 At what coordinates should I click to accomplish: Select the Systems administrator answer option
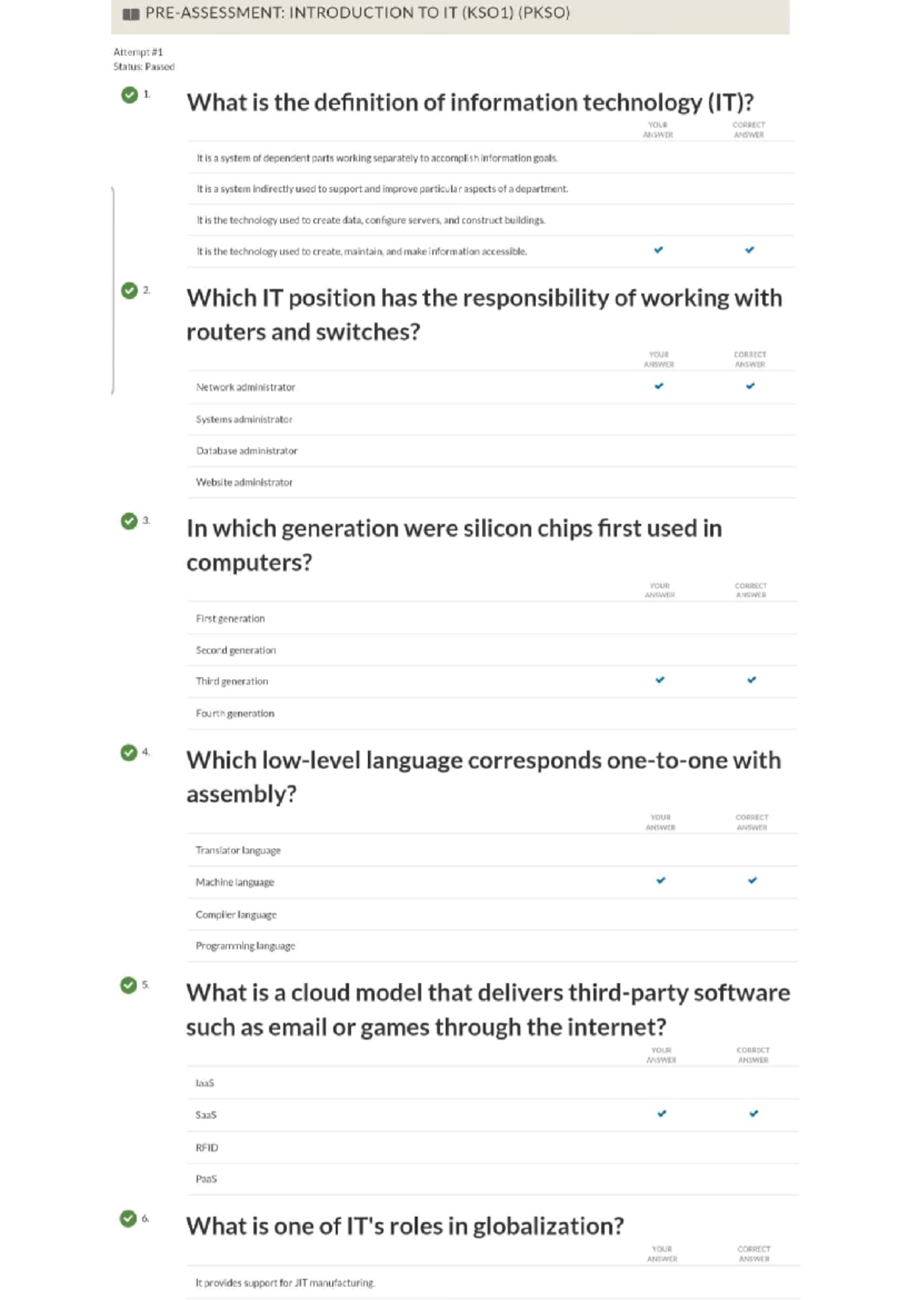tap(244, 420)
